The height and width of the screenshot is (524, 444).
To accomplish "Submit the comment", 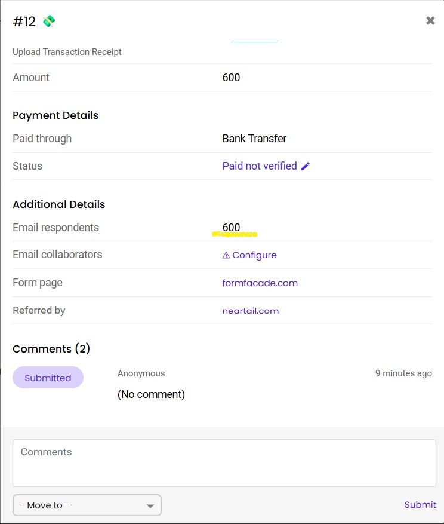I will tap(420, 505).
